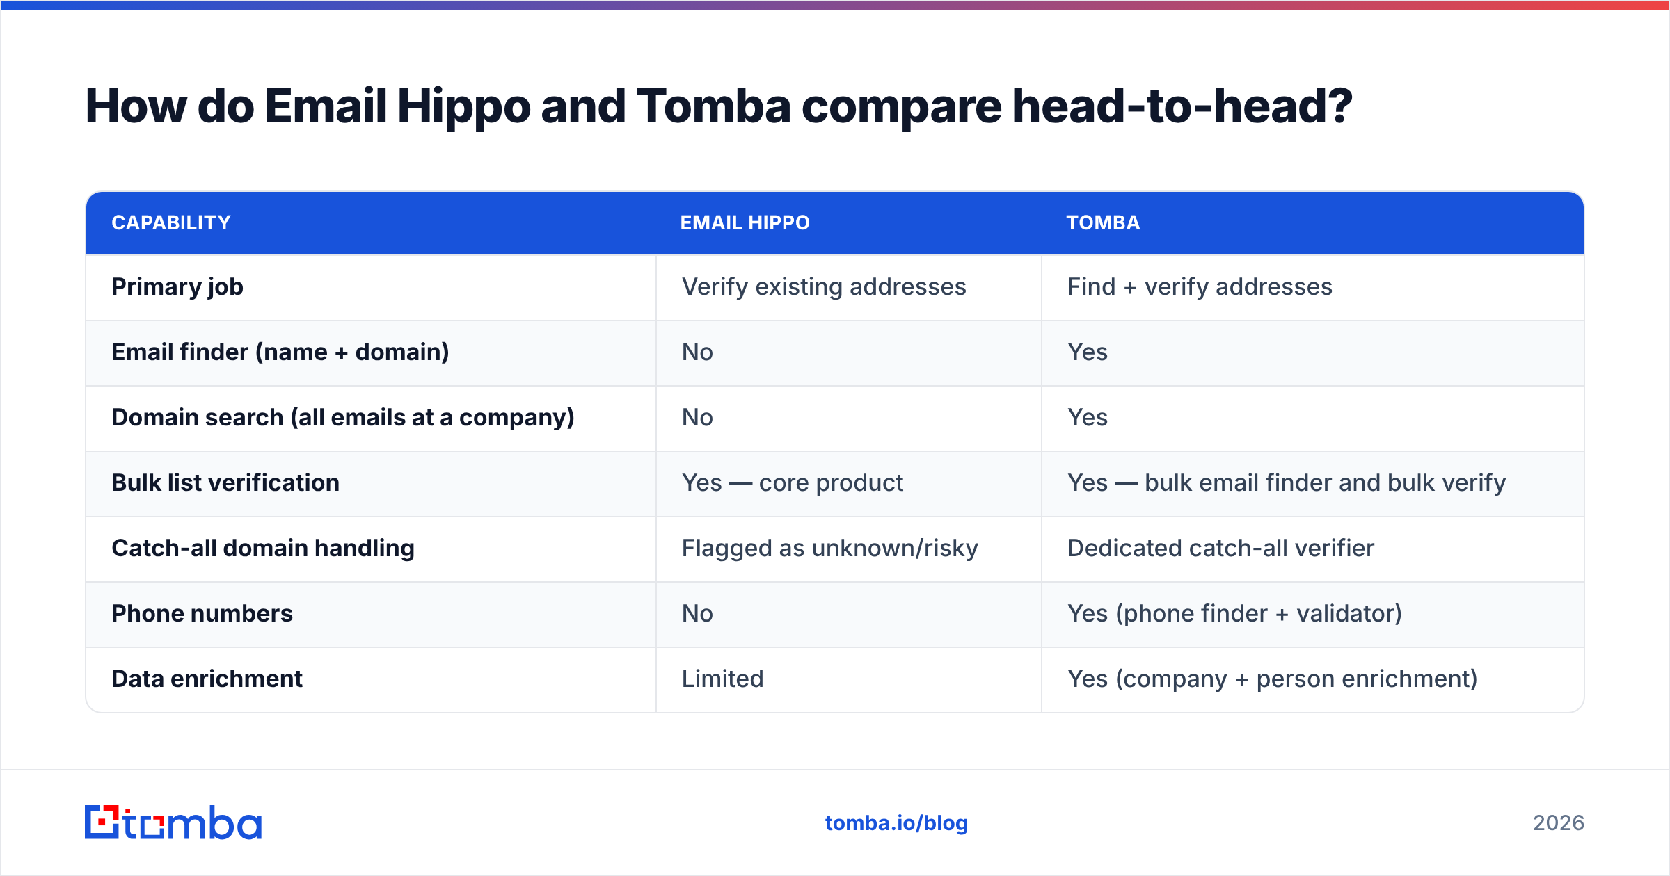
Task: Click the 'Yes' cell in Email finder row
Action: pyautogui.click(x=1088, y=352)
